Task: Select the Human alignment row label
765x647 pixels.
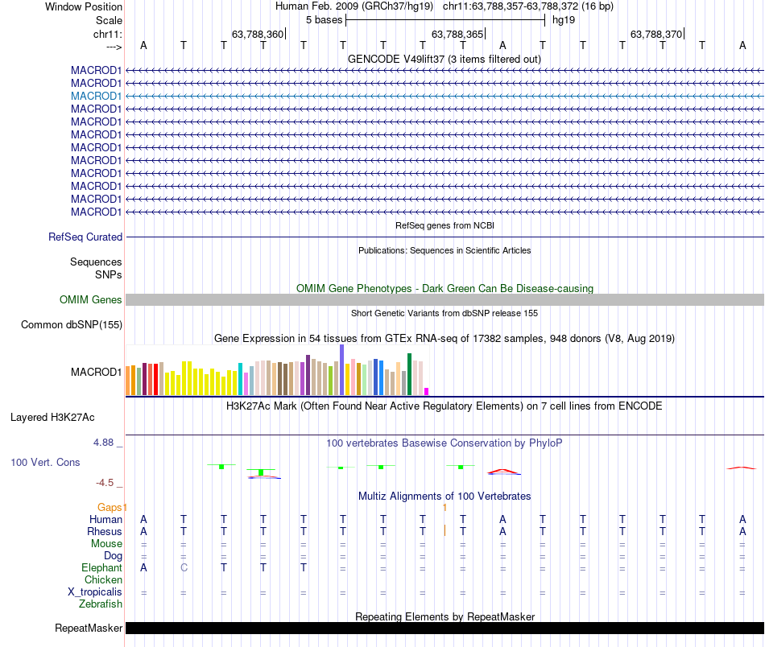Action: coord(105,520)
